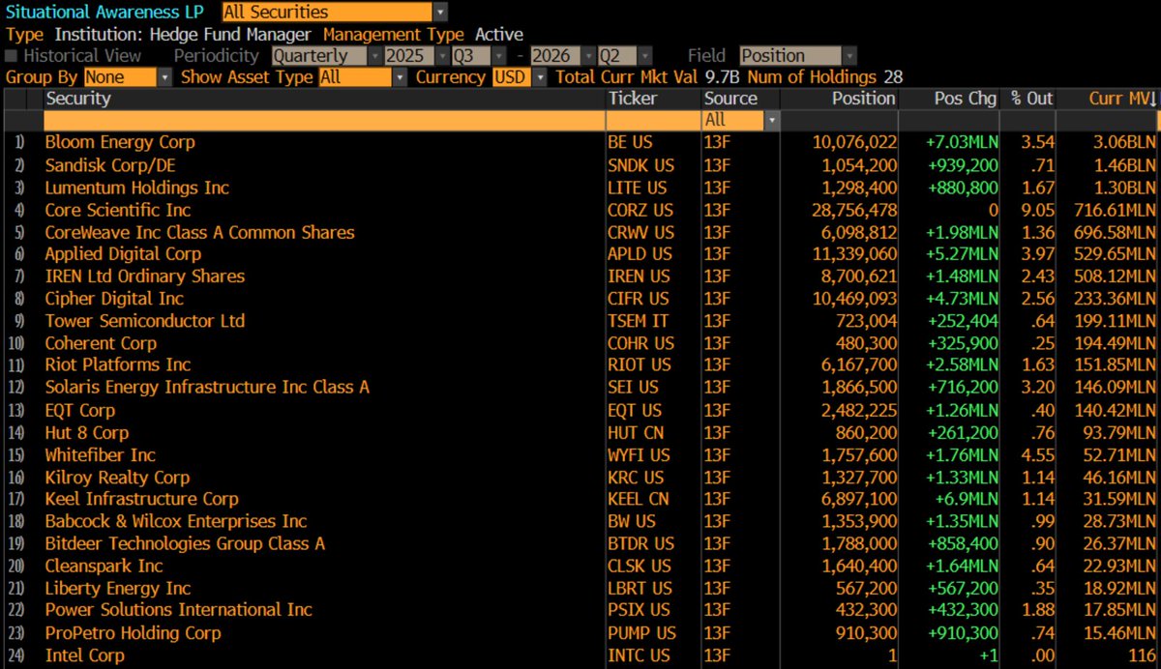Click the SNDK US ticker
Screen dimensions: 1161x669
[x=640, y=164]
